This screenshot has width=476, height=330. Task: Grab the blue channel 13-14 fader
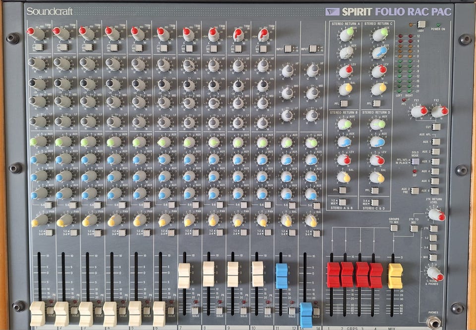pos(306,315)
